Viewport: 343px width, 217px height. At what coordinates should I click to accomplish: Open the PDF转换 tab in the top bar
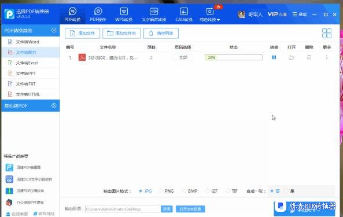pos(72,14)
